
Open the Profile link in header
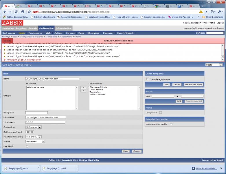(212, 23)
